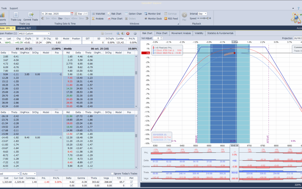Toggle the Plot checkbox in the 0 T/D row
The width and height of the screenshot is (302, 189).
click(x=131, y=186)
